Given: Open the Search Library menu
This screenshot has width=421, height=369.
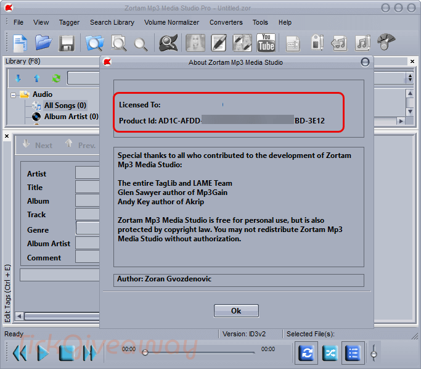Looking at the screenshot, I should pyautogui.click(x=112, y=22).
